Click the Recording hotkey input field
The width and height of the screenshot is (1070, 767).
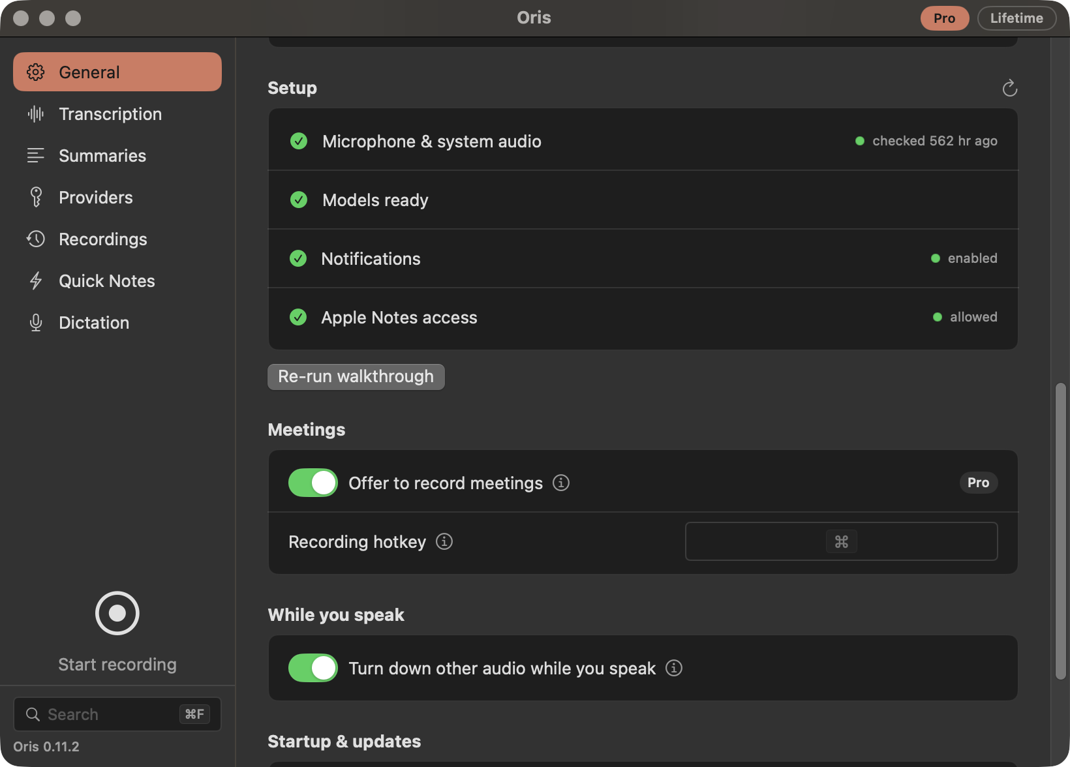click(x=842, y=541)
